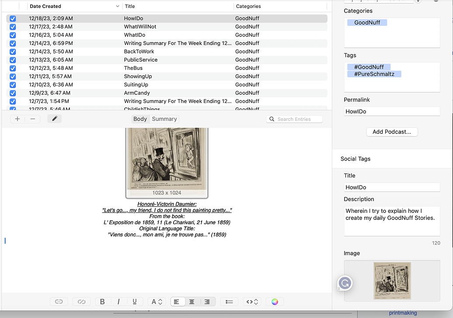Click the pencil edit entry icon

[x=55, y=119]
